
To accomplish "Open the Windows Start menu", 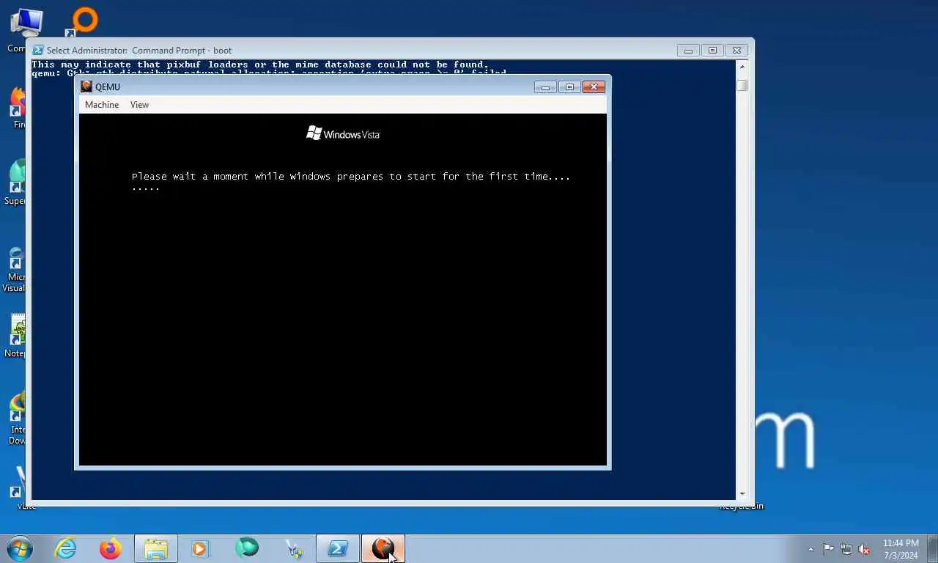I will [x=20, y=548].
